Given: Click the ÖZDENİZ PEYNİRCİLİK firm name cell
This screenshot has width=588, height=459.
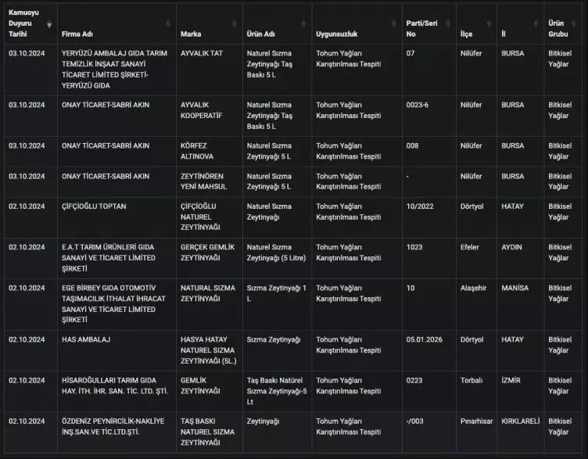Looking at the screenshot, I should coord(112,426).
